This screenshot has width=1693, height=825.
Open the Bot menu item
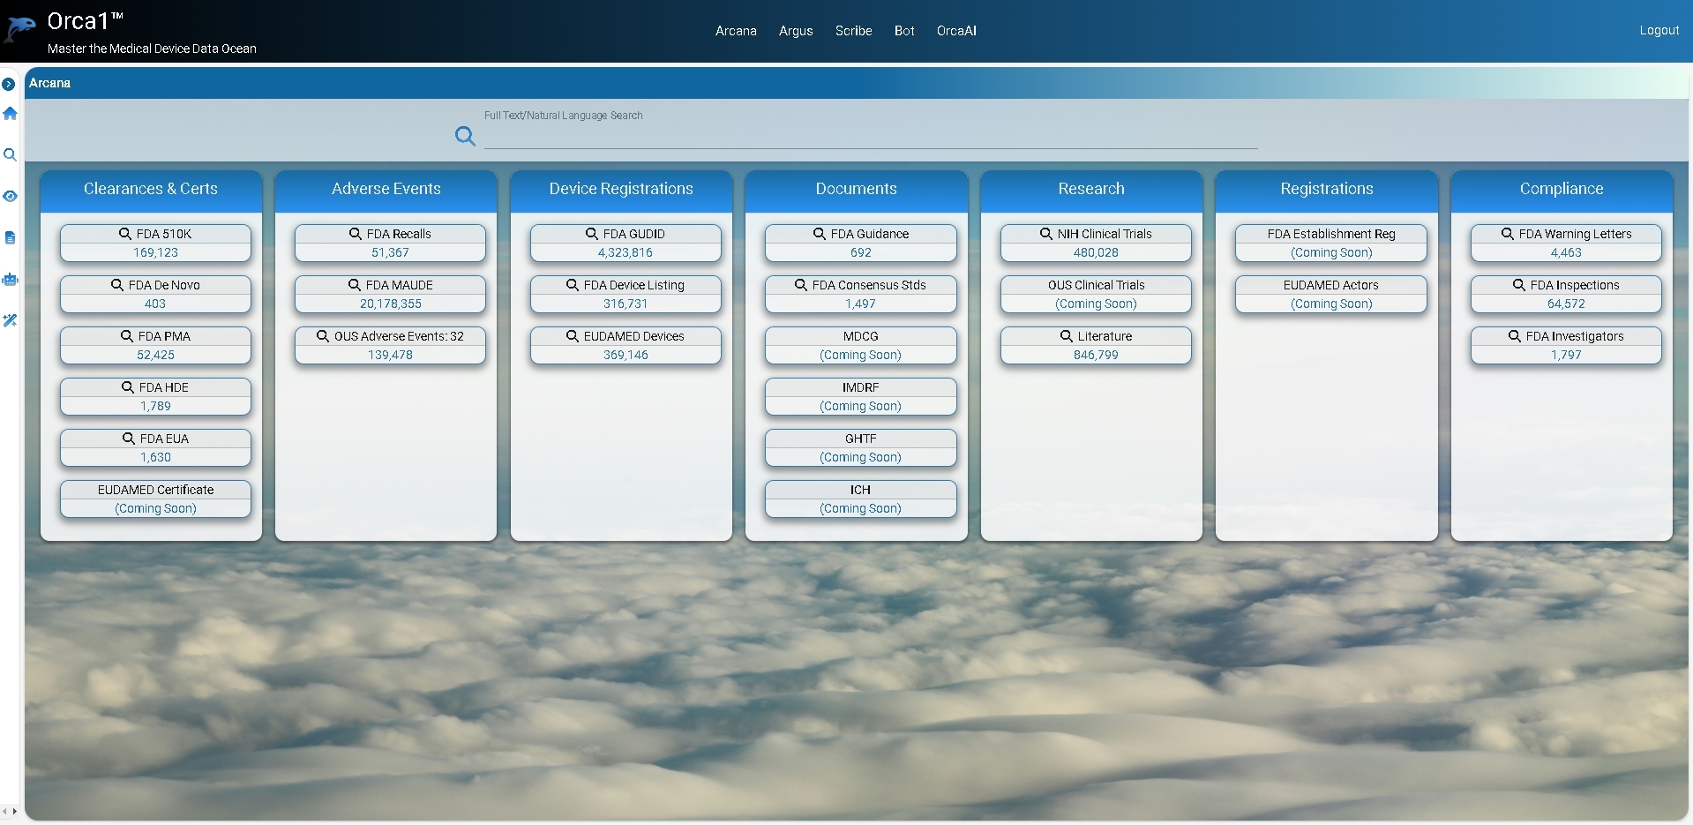click(904, 31)
